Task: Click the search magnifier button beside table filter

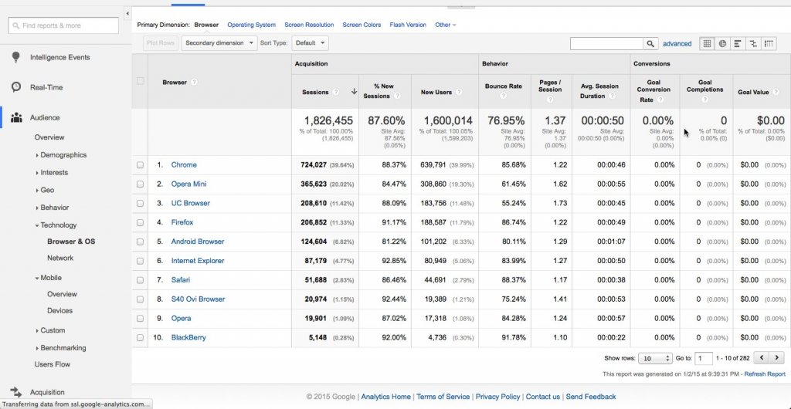Action: tap(650, 44)
